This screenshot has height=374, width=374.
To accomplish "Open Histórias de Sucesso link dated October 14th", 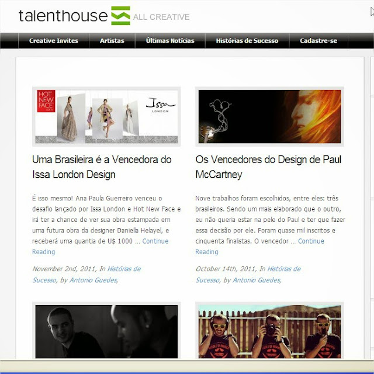I will pyautogui.click(x=248, y=274).
